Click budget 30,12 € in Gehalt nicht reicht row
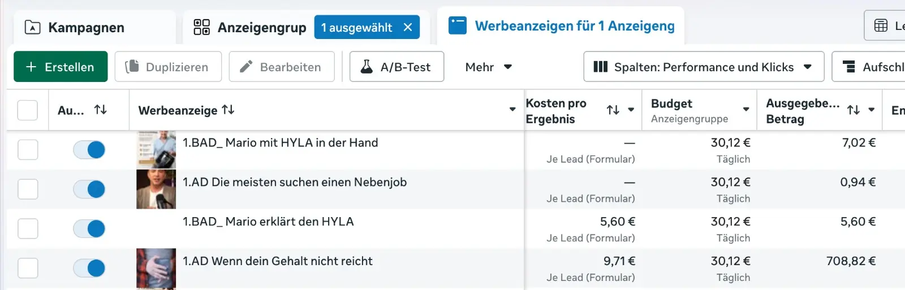Screen dimensions: 905x290 731,261
